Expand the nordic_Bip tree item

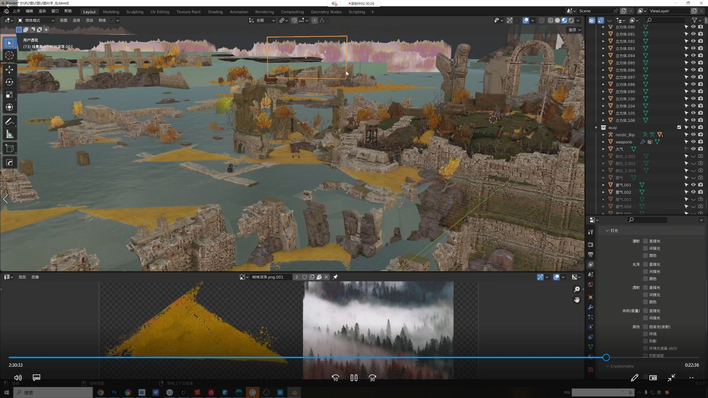tap(603, 135)
